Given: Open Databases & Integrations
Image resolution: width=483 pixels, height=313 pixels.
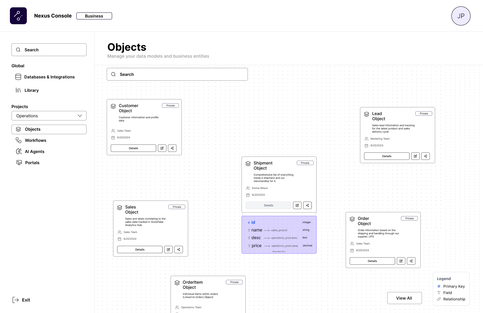Looking at the screenshot, I should 49,77.
